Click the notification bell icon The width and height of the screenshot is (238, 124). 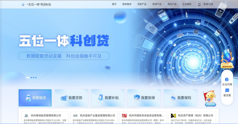point(199,5)
